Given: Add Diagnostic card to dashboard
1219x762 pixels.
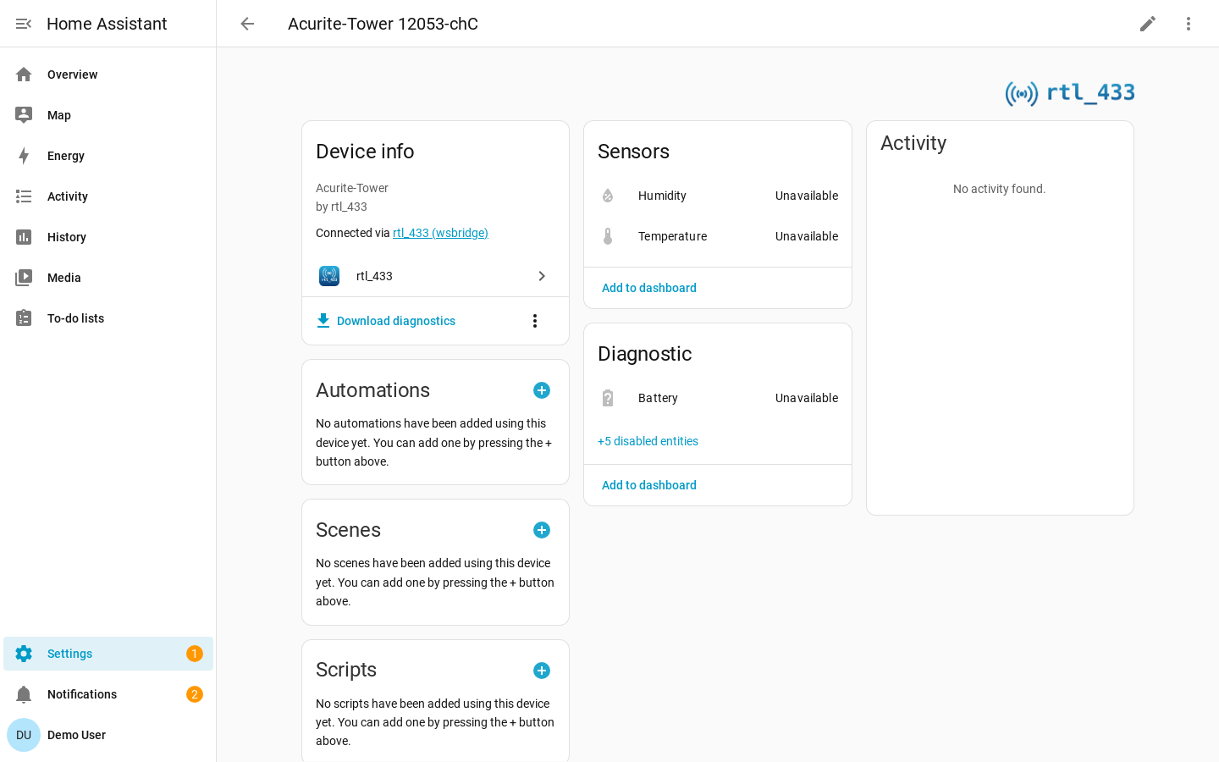Looking at the screenshot, I should point(649,485).
